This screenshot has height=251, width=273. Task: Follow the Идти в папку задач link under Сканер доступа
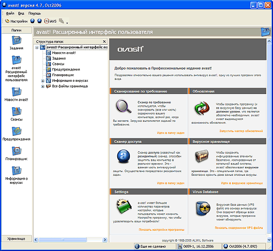click(x=170, y=183)
